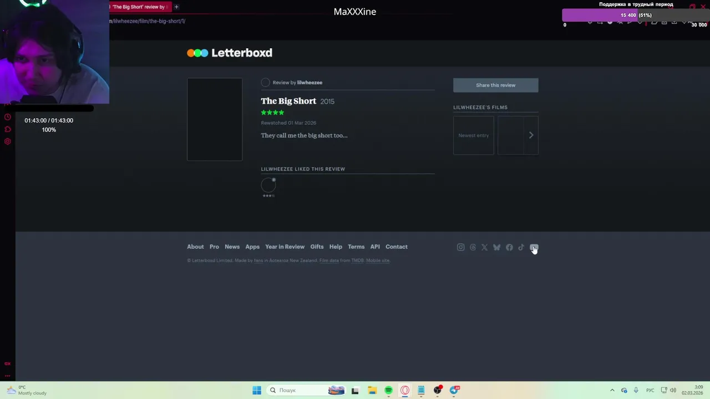Viewport: 710px width, 399px height.
Task: Open a new browser tab with plus
Action: coord(176,7)
